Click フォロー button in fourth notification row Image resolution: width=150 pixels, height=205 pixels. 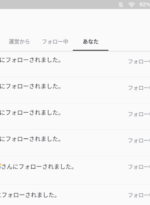tap(139, 141)
